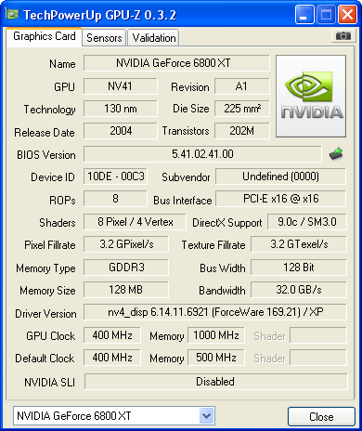
Task: Open the graphics card selector dropdown arrow
Action: point(206,416)
